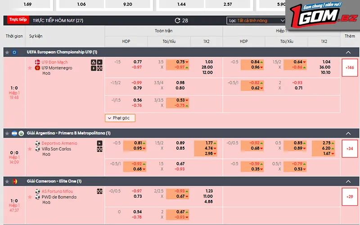Open the live stream play icon for the Deportivo Armenio match
The image size is (360, 225).
[x=99, y=143]
